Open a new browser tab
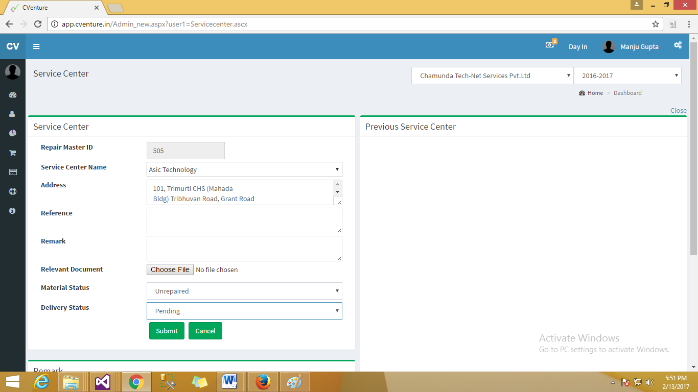This screenshot has width=698, height=392. (115, 8)
